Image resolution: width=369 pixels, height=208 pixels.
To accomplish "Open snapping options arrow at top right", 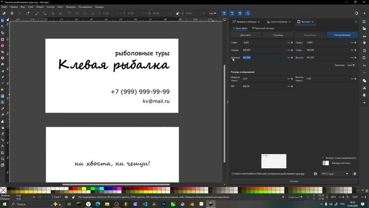I will (x=364, y=13).
